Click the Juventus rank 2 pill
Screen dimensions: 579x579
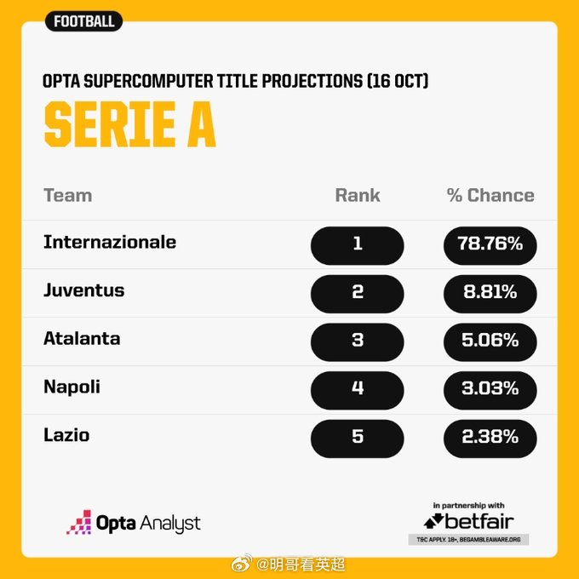tap(357, 294)
